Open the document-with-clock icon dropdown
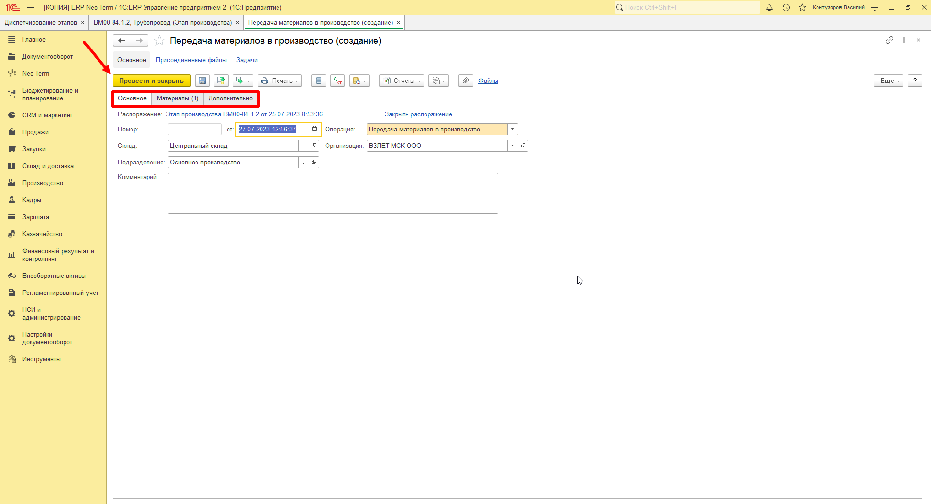Image resolution: width=931 pixels, height=504 pixels. (x=359, y=81)
